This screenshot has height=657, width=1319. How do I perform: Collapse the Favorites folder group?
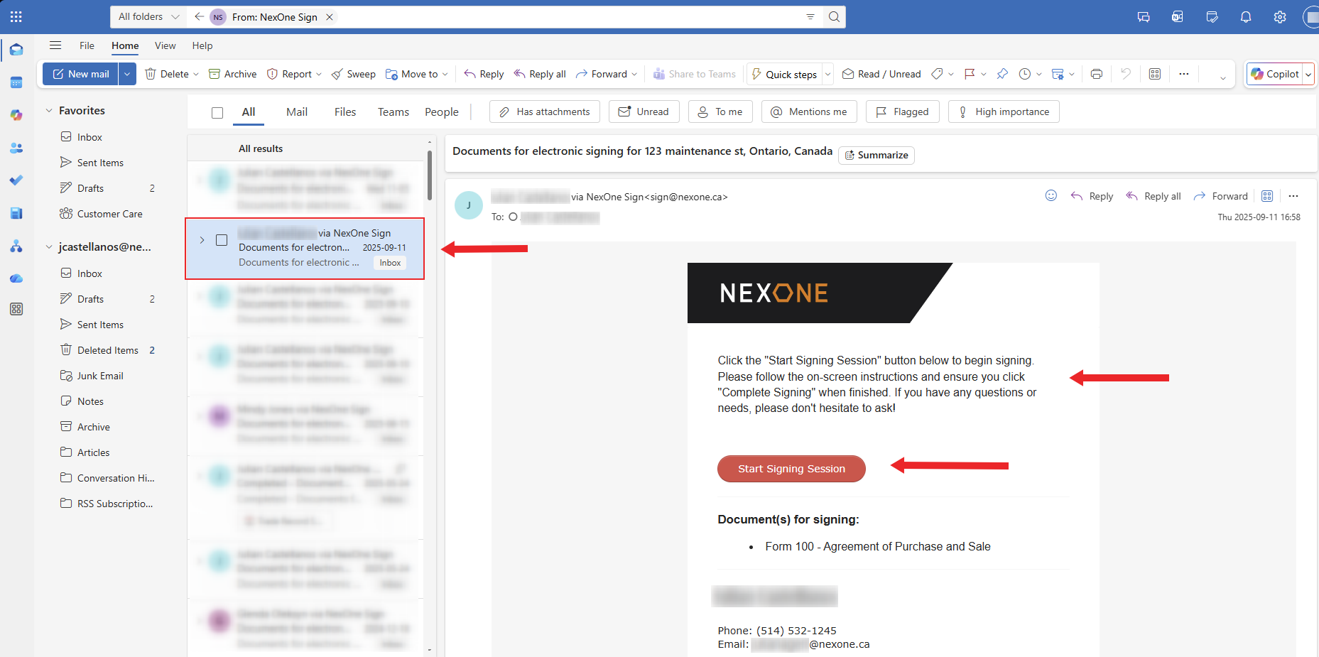coord(49,111)
